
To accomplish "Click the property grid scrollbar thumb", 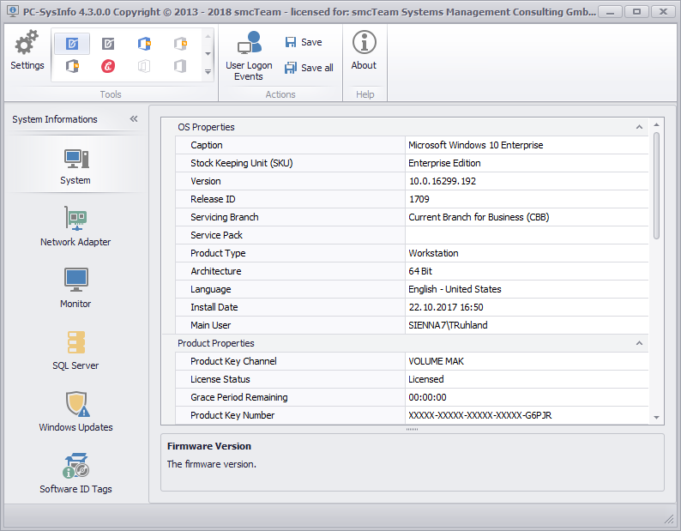I will click(x=656, y=185).
